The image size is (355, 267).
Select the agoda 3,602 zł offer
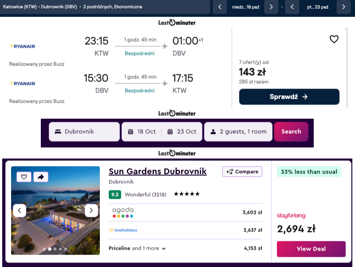point(185,213)
